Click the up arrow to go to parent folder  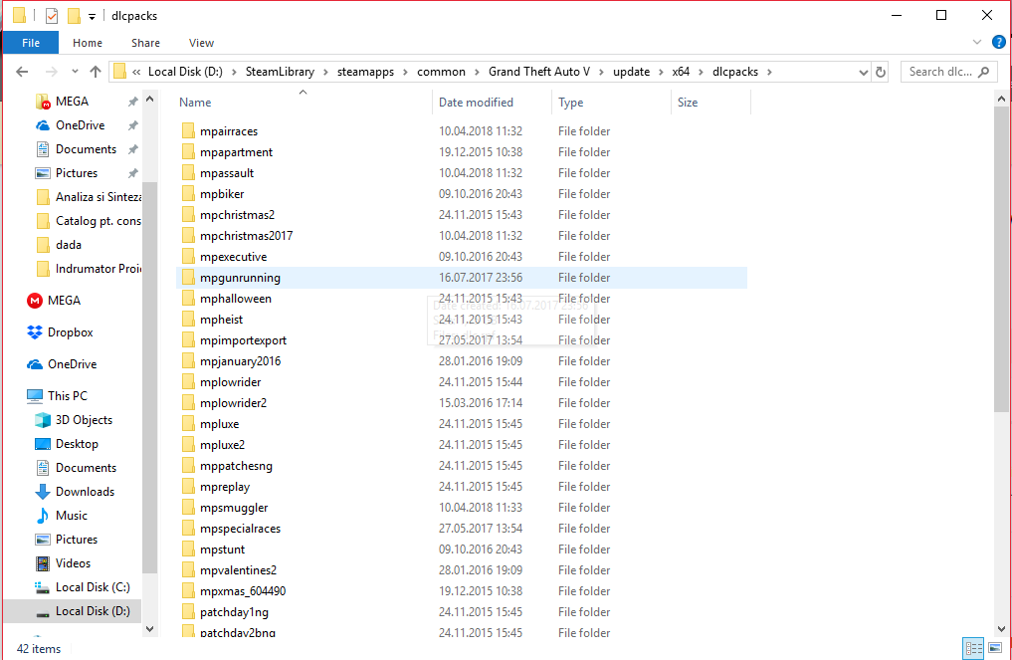click(x=95, y=71)
